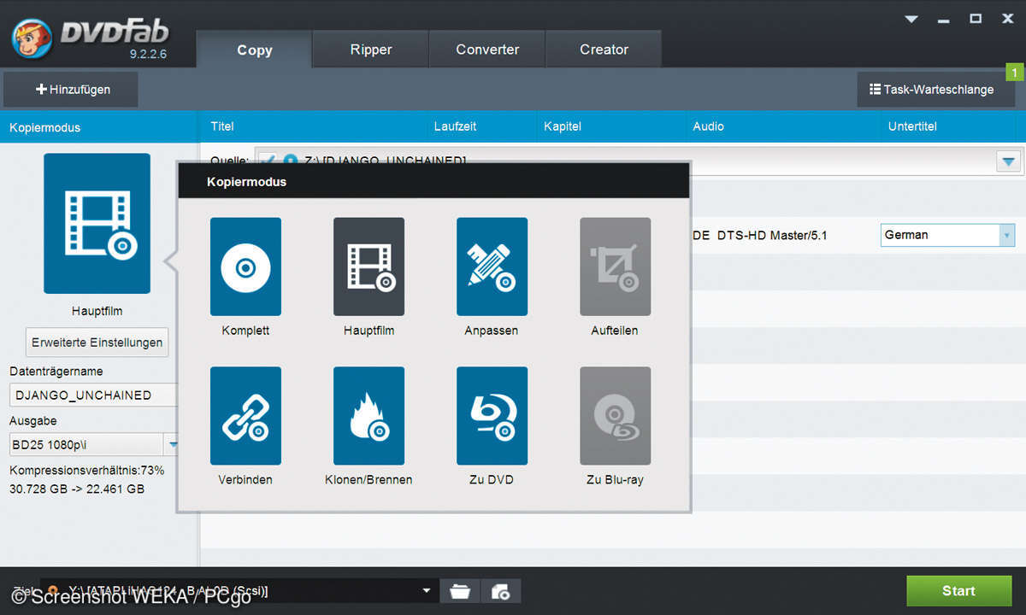Click the green Start button

pyautogui.click(x=958, y=591)
